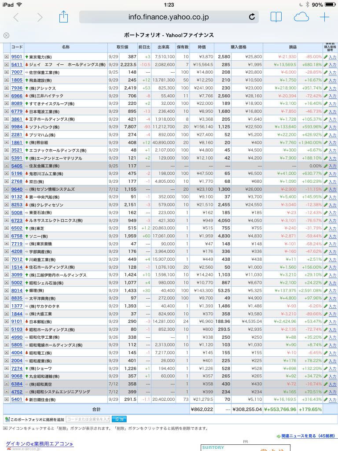Click pencil edit icon for row 9501
The image size is (338, 451).
(x=326, y=57)
